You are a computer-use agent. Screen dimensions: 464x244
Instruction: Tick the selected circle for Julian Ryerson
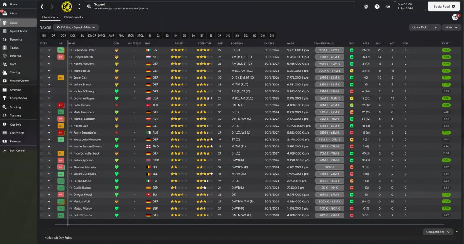41,160
